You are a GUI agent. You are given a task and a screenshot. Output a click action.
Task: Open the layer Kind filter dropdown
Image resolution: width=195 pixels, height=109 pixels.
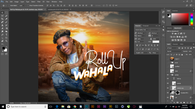172,48
